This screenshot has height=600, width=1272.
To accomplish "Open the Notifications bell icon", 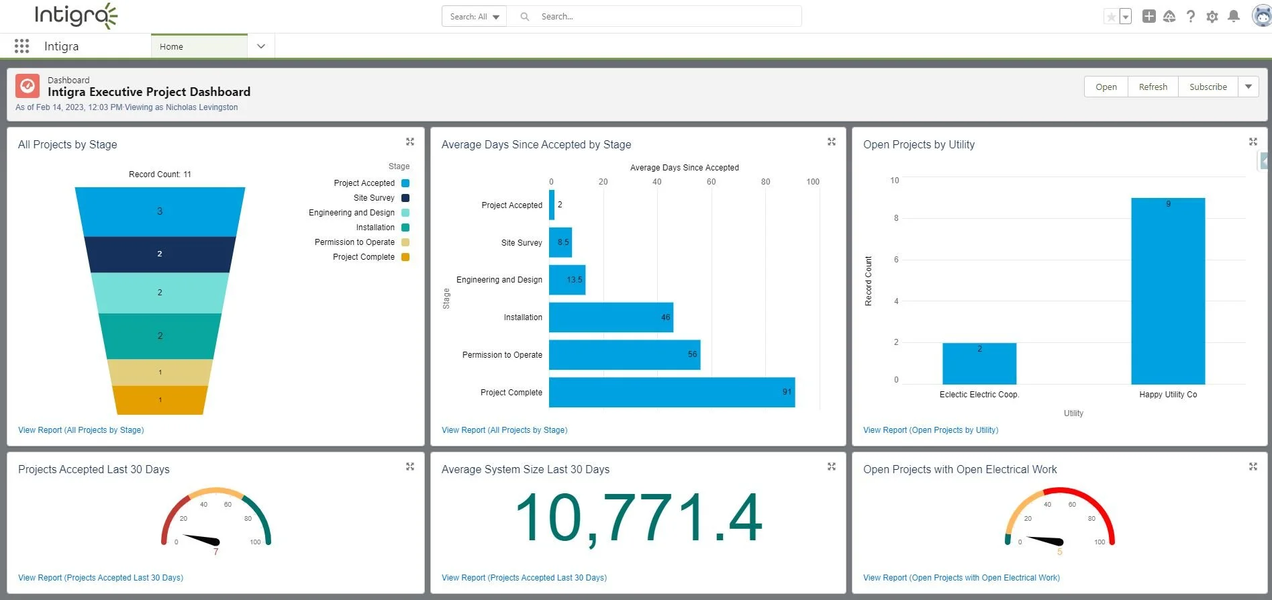I will [1233, 16].
